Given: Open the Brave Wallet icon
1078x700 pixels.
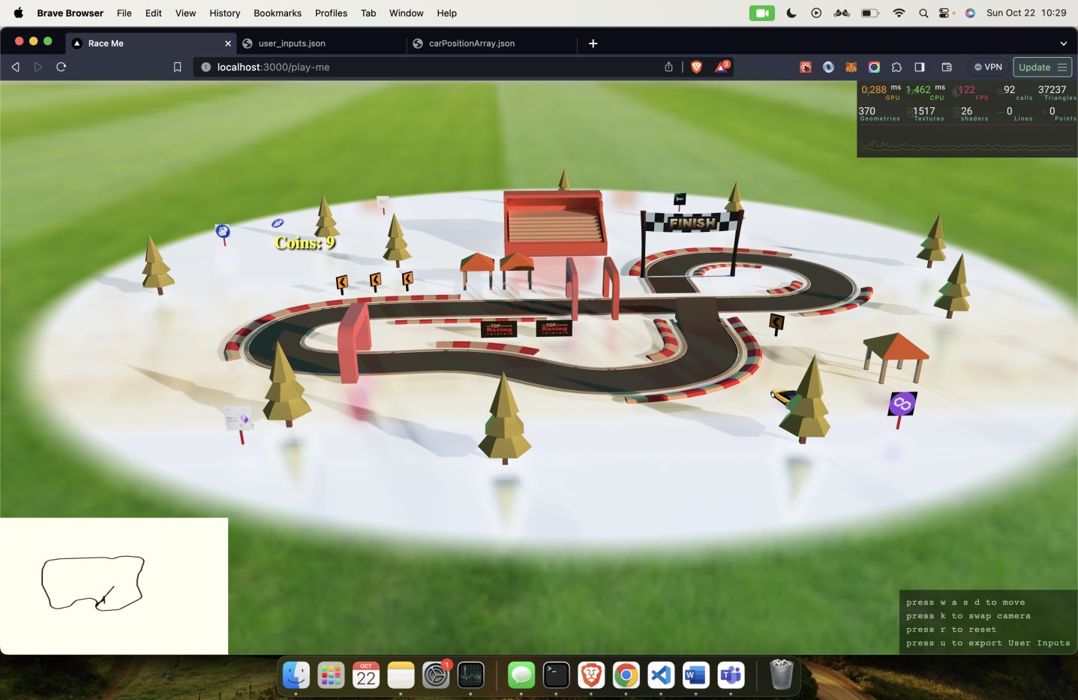Looking at the screenshot, I should click(x=947, y=67).
